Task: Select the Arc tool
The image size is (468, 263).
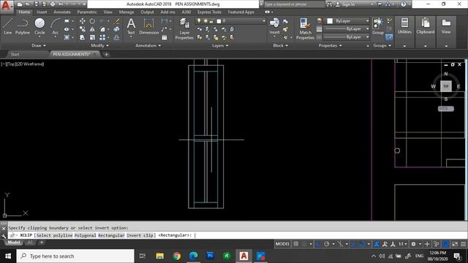Action: point(56,26)
